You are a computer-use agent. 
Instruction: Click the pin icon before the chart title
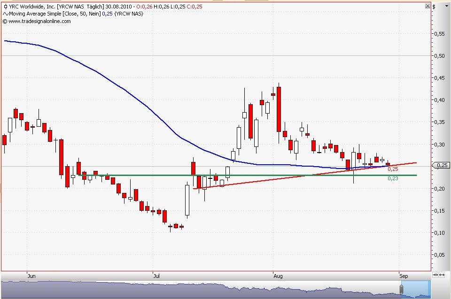5,7
